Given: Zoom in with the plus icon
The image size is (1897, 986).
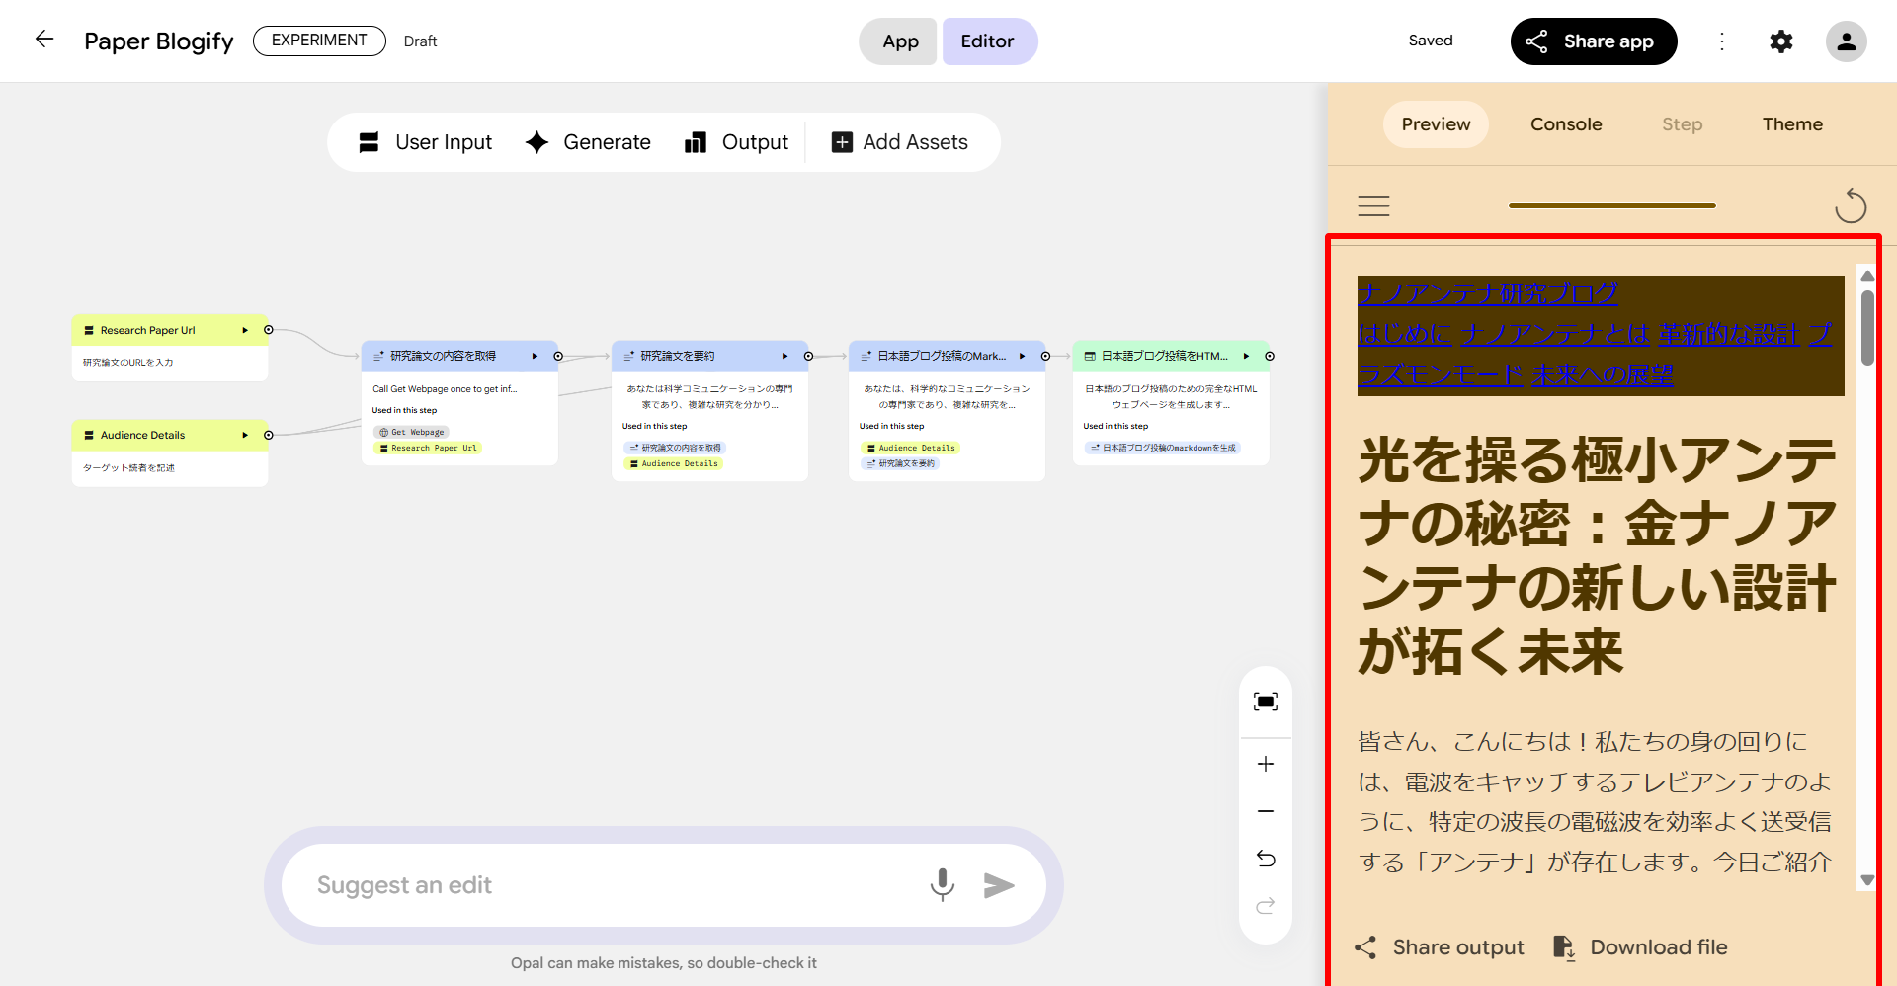Looking at the screenshot, I should (1265, 764).
